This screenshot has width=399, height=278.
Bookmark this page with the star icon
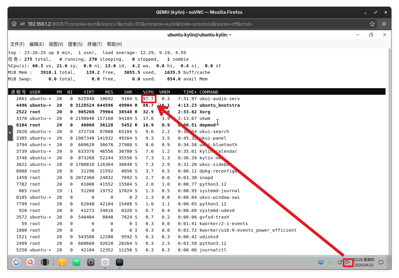pyautogui.click(x=372, y=24)
